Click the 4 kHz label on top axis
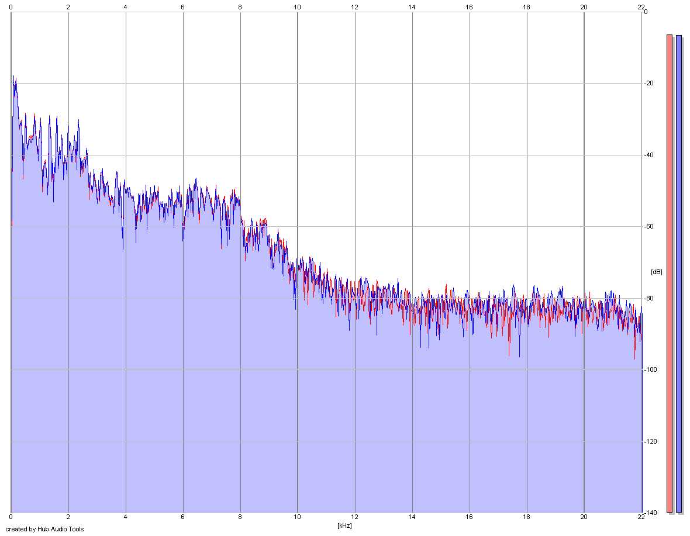 pos(125,6)
